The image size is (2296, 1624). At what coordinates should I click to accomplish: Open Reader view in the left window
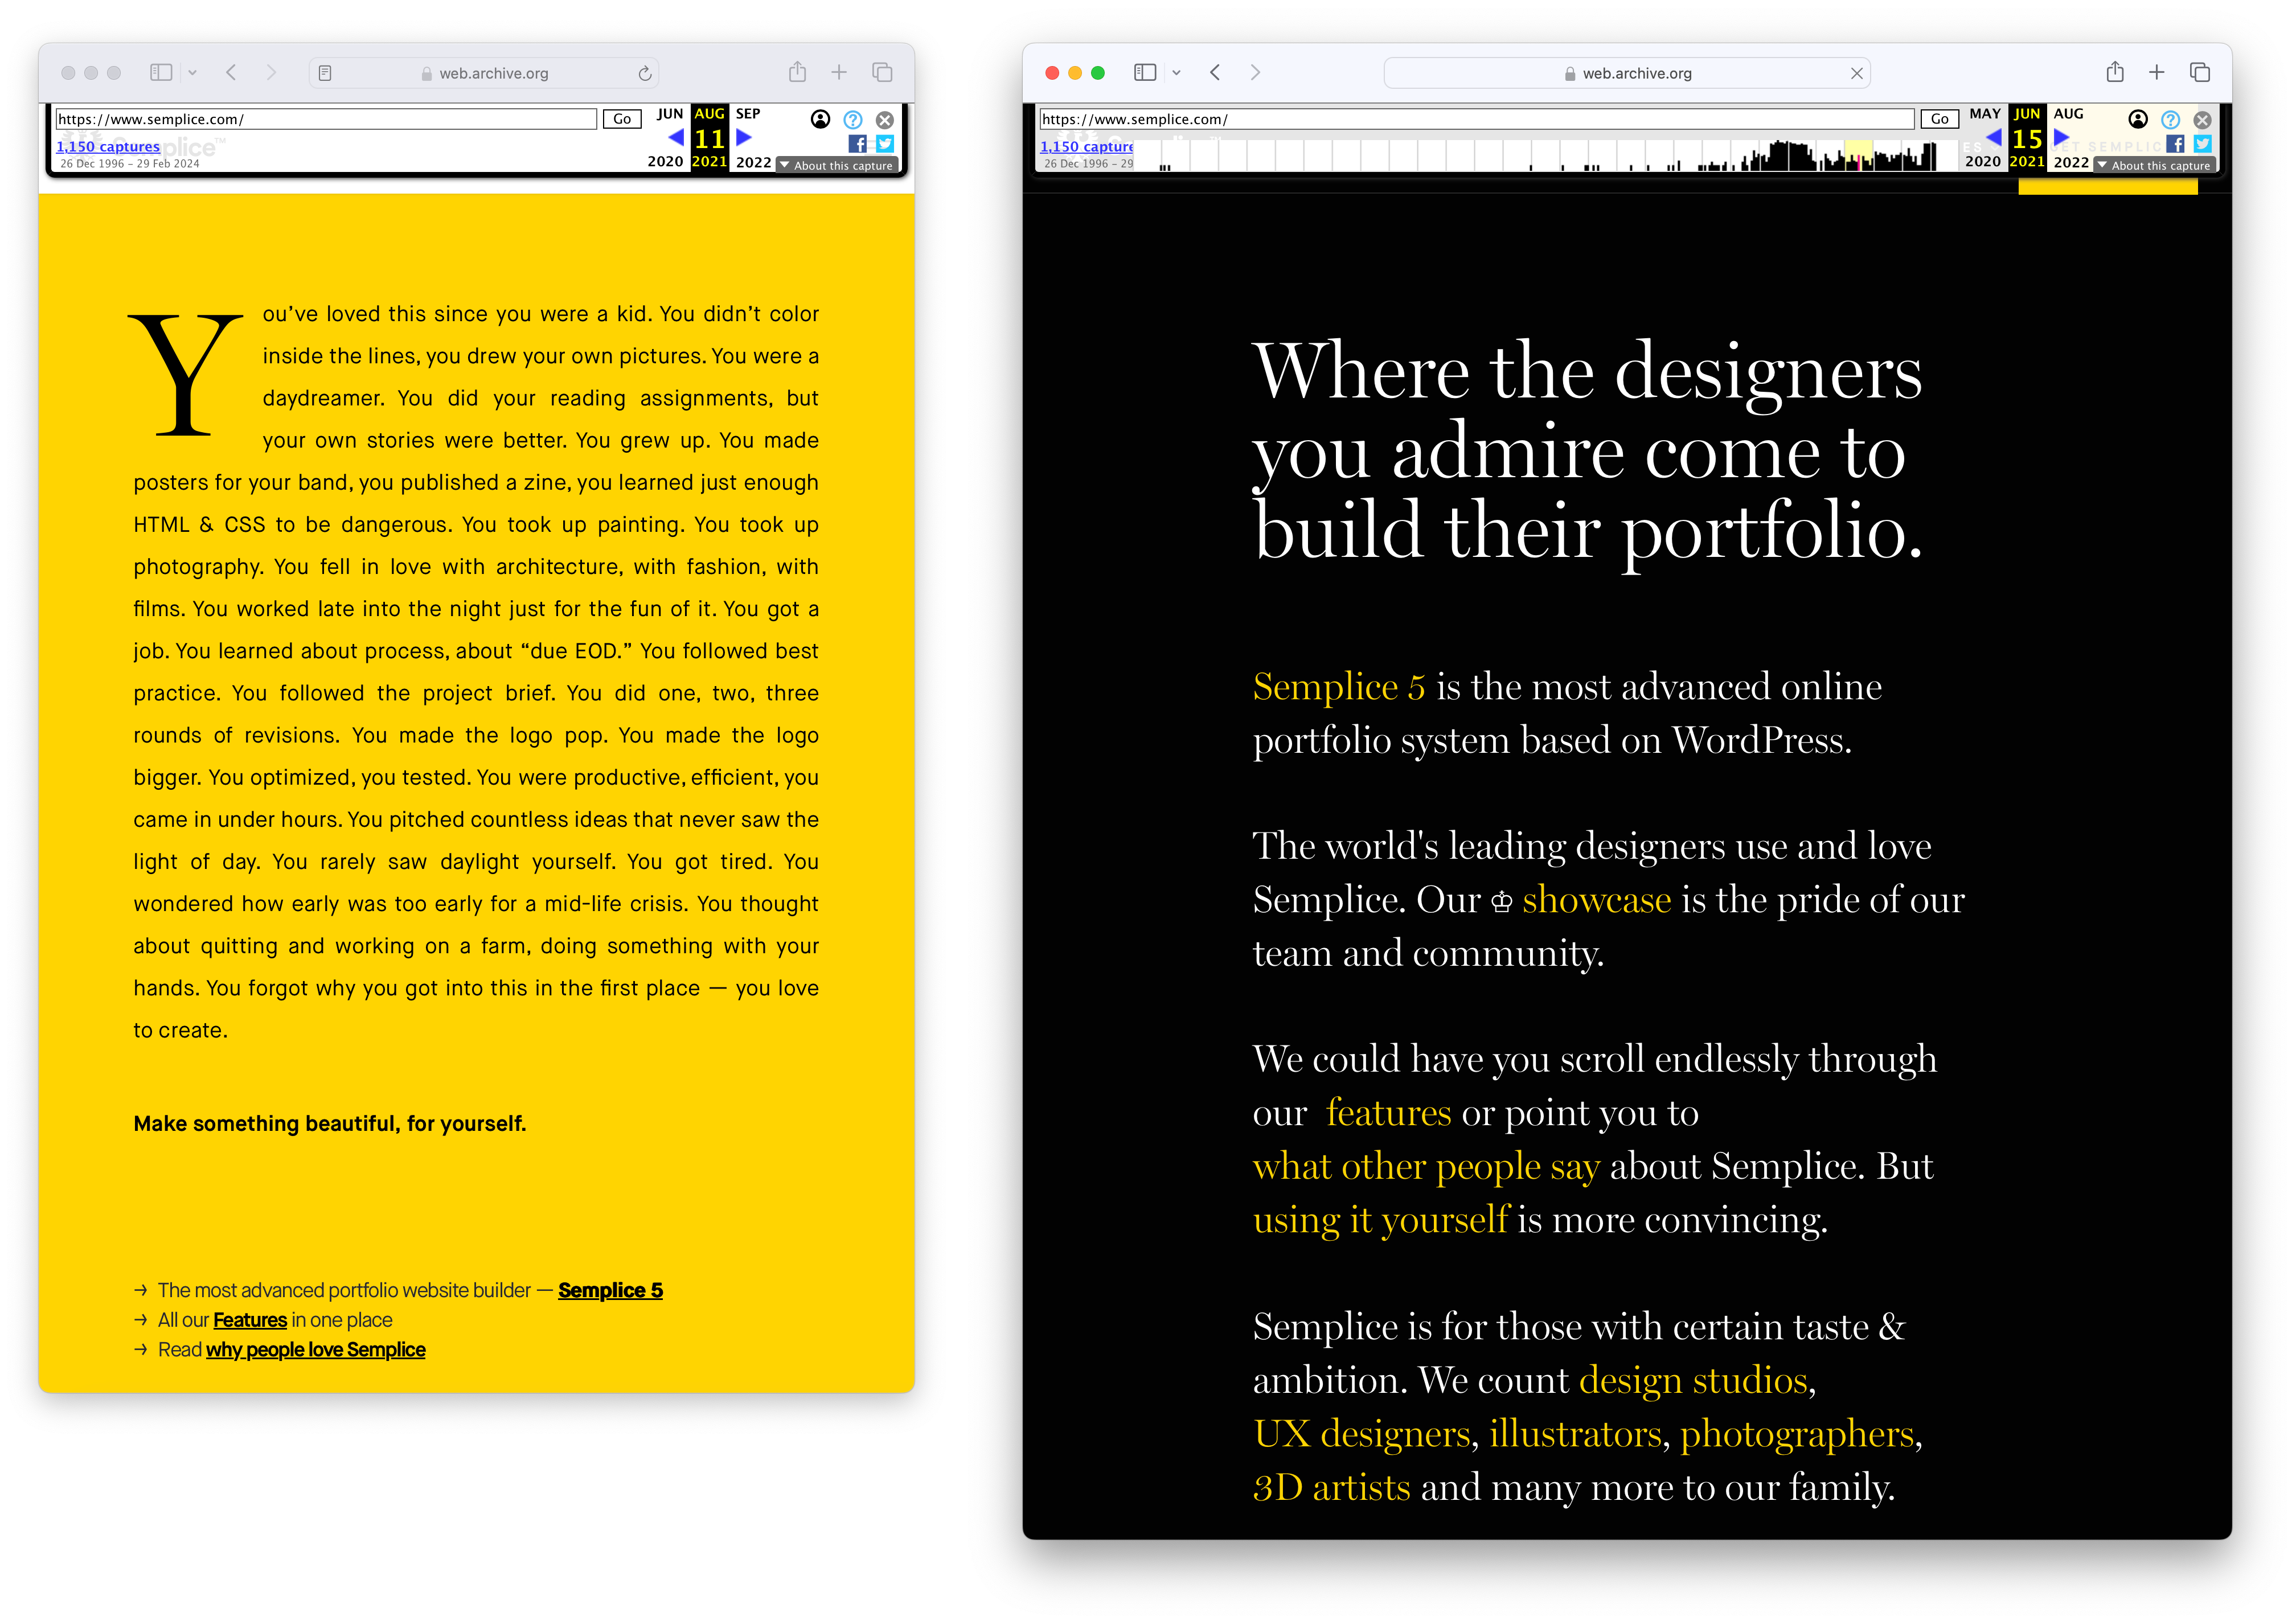tap(325, 72)
